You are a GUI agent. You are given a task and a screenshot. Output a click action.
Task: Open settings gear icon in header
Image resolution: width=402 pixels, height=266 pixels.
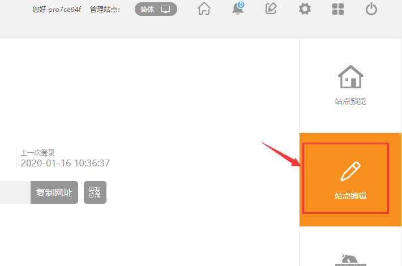point(305,9)
